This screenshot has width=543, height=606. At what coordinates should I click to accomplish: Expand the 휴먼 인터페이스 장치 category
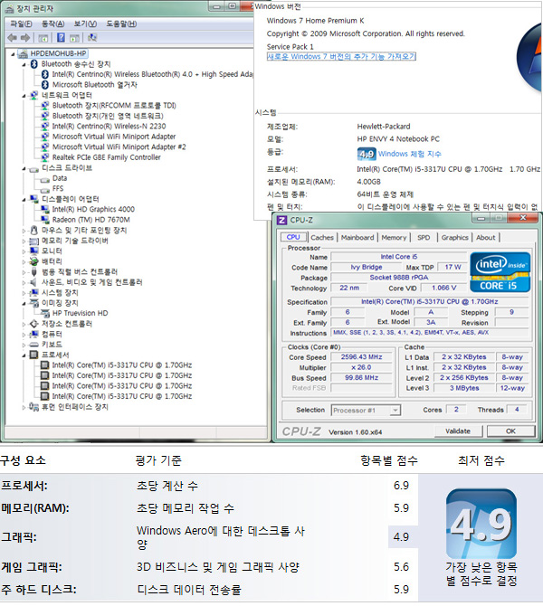click(24, 407)
